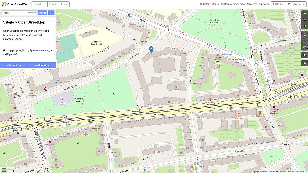Zoom out using the minus map control

pos(305,20)
